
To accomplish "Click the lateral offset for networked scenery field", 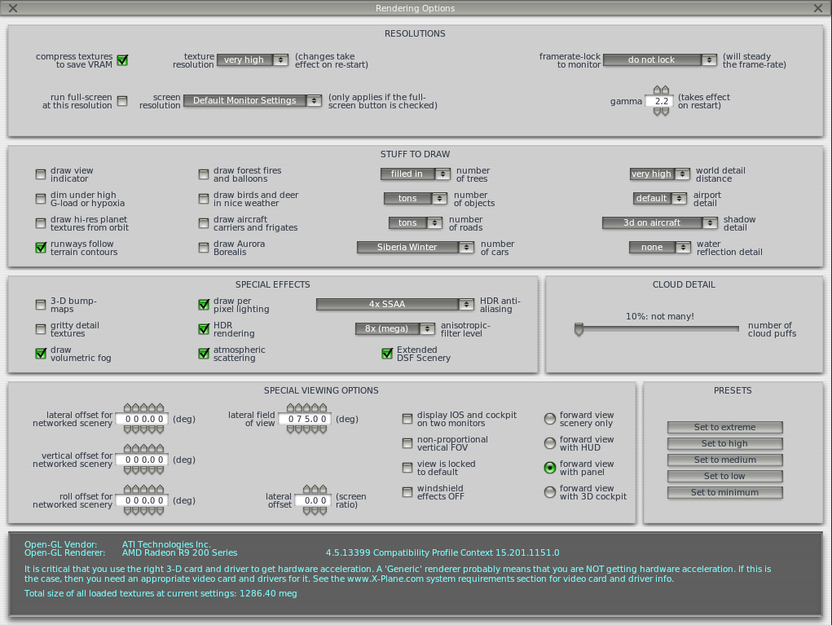I will pos(143,419).
